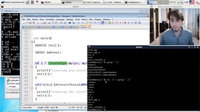Viewport: 200px width, 112px height.
Task: Switch to the root file manager taskbar button
Action: [x=114, y=2]
